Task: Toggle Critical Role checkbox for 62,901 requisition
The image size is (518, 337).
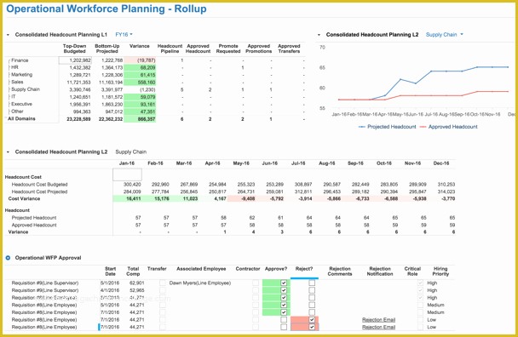Action: pyautogui.click(x=420, y=283)
